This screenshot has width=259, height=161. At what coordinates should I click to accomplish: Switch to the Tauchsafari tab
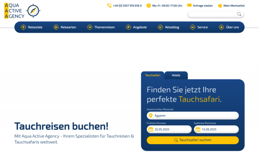153,76
